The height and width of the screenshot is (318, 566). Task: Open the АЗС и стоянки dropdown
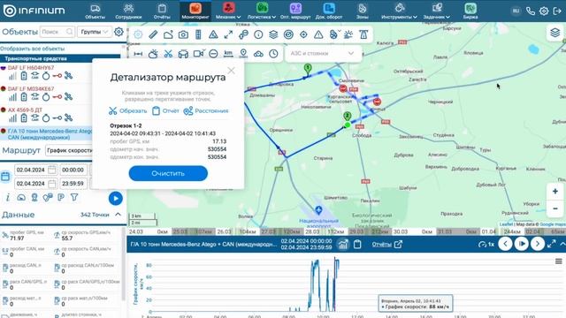[322, 53]
